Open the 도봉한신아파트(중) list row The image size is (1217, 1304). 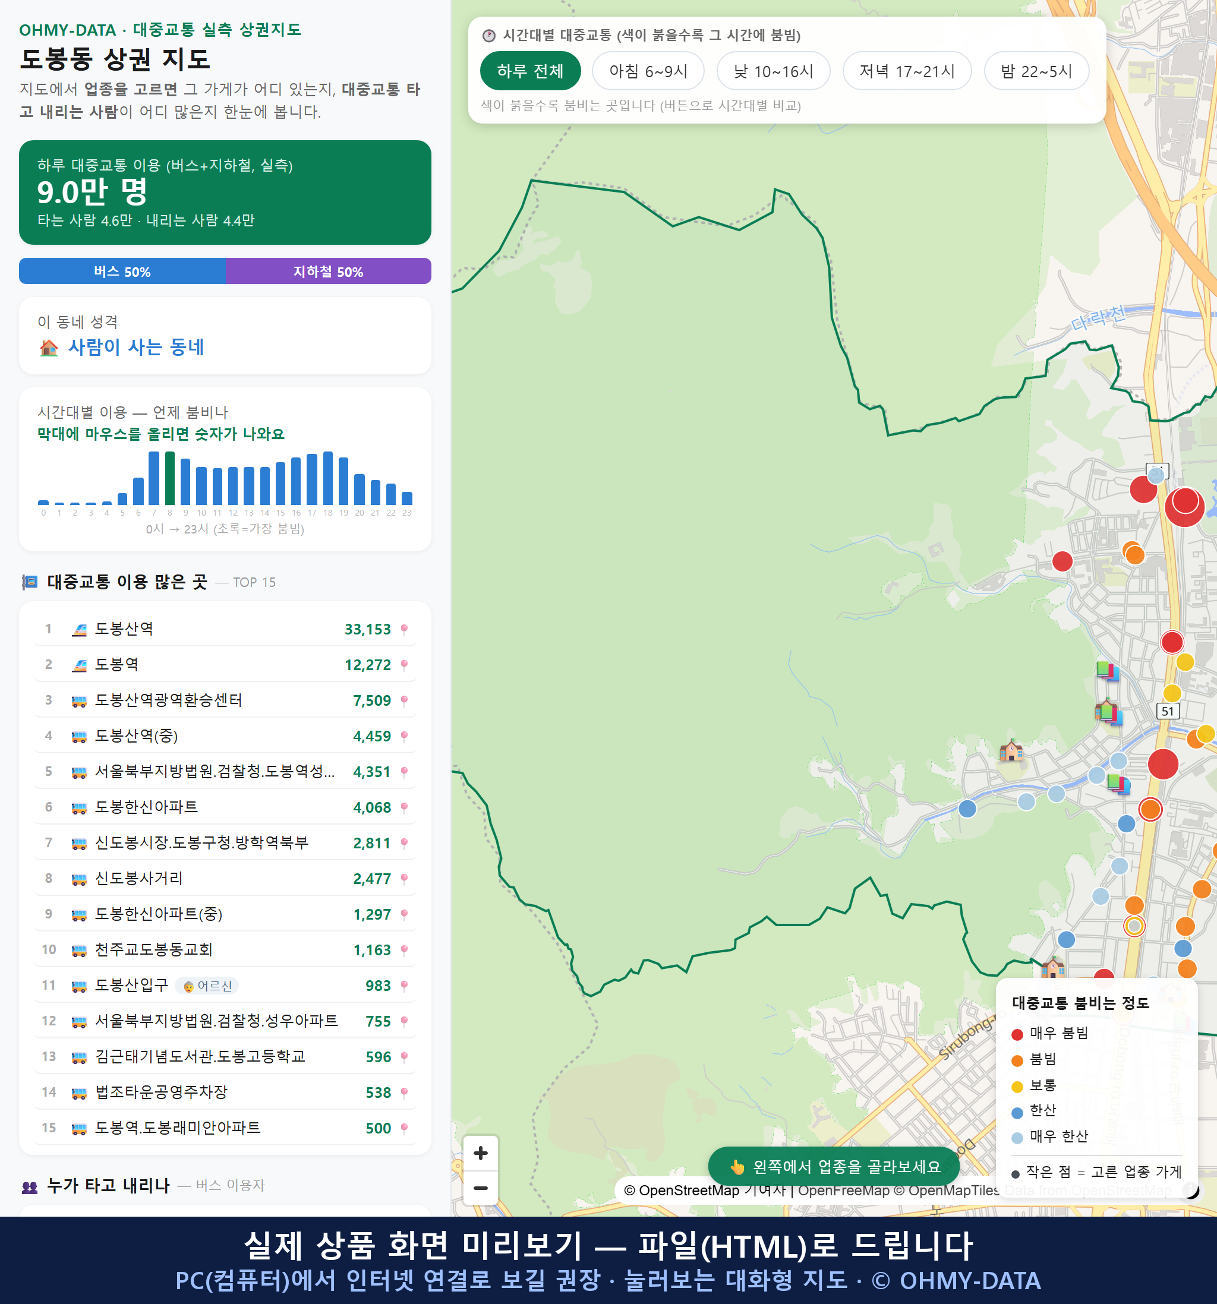[225, 914]
